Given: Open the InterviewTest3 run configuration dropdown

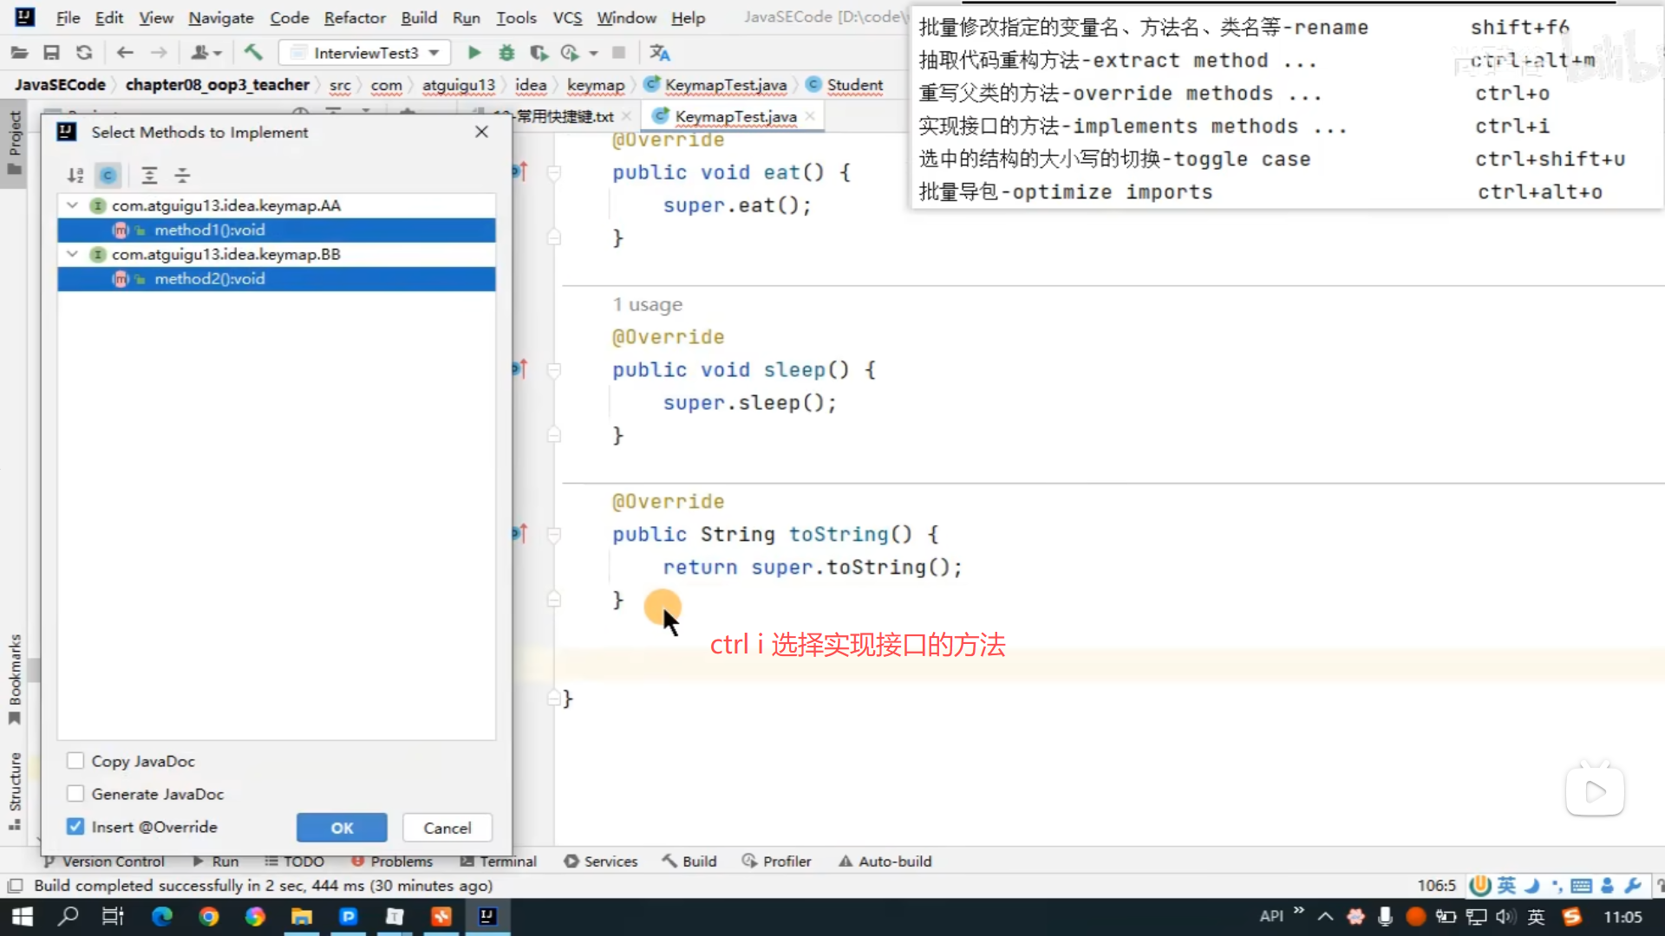Looking at the screenshot, I should click(365, 53).
